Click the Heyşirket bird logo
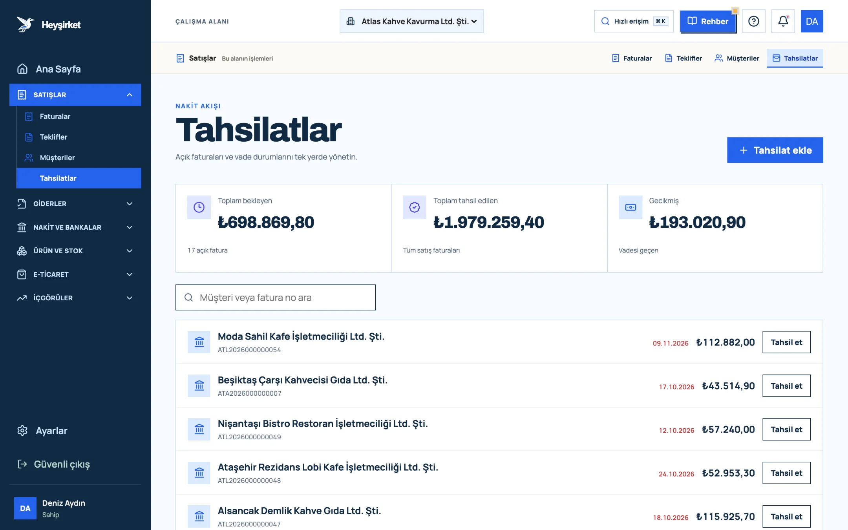This screenshot has width=848, height=530. click(25, 24)
